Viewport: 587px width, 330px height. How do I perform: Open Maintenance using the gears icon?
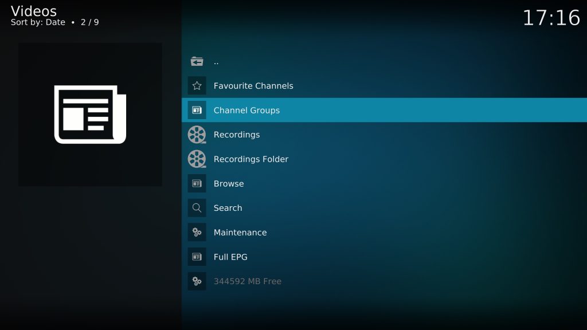click(x=197, y=232)
